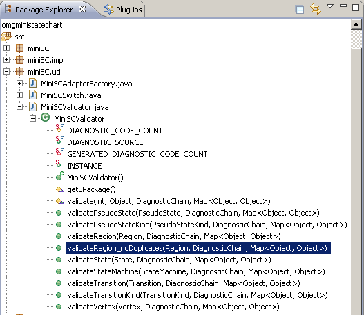Click the MiniSCSwitch.java file icon
364x315 pixels.
32,95
